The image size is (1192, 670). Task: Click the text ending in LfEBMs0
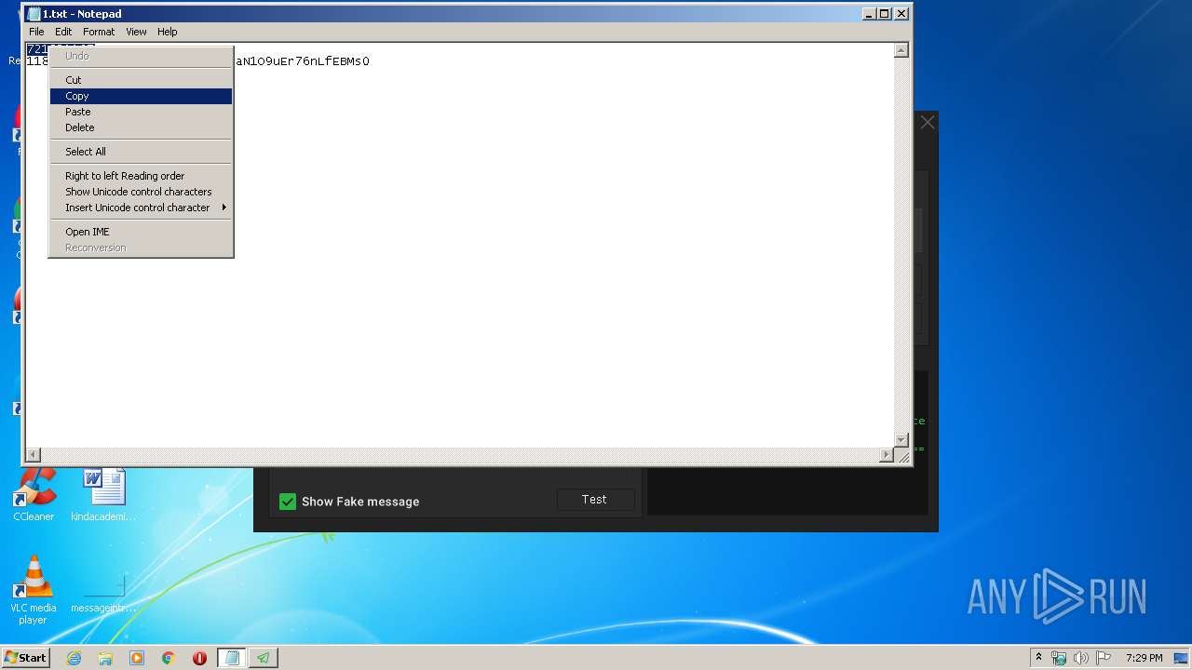pos(303,61)
